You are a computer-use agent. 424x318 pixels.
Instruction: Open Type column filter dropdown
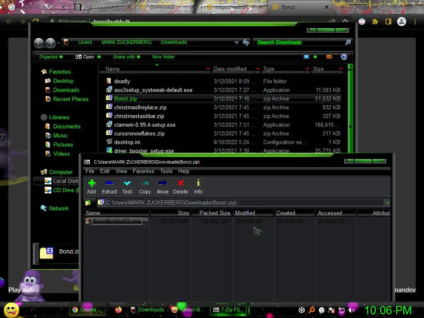coord(307,69)
